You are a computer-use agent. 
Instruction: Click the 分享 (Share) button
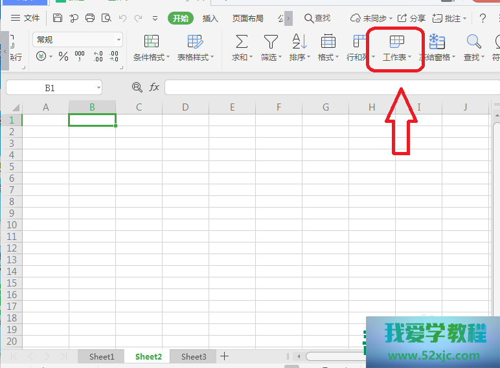click(411, 18)
